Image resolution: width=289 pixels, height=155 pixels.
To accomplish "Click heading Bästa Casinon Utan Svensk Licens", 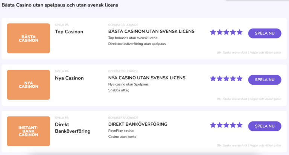I will [x=147, y=31].
